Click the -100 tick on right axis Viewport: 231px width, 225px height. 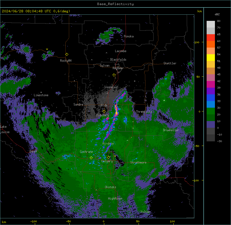[x=196, y=180]
